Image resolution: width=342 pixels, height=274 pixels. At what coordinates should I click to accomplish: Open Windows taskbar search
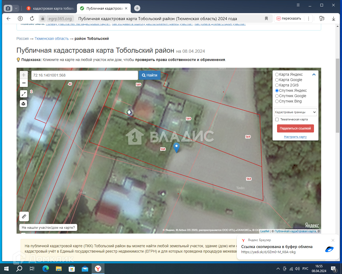click(19, 269)
